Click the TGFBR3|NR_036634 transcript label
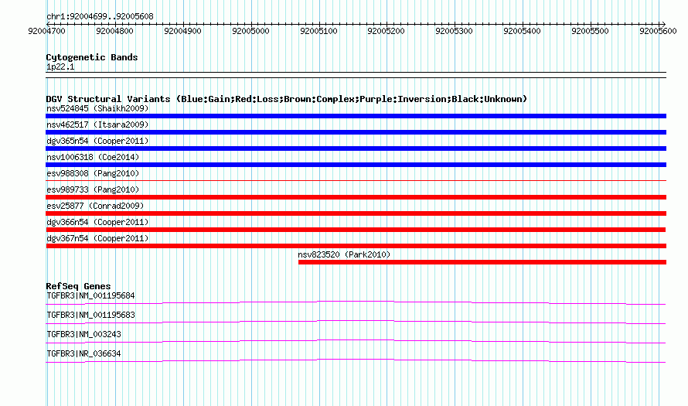The height and width of the screenshot is (406, 688). pyautogui.click(x=83, y=353)
